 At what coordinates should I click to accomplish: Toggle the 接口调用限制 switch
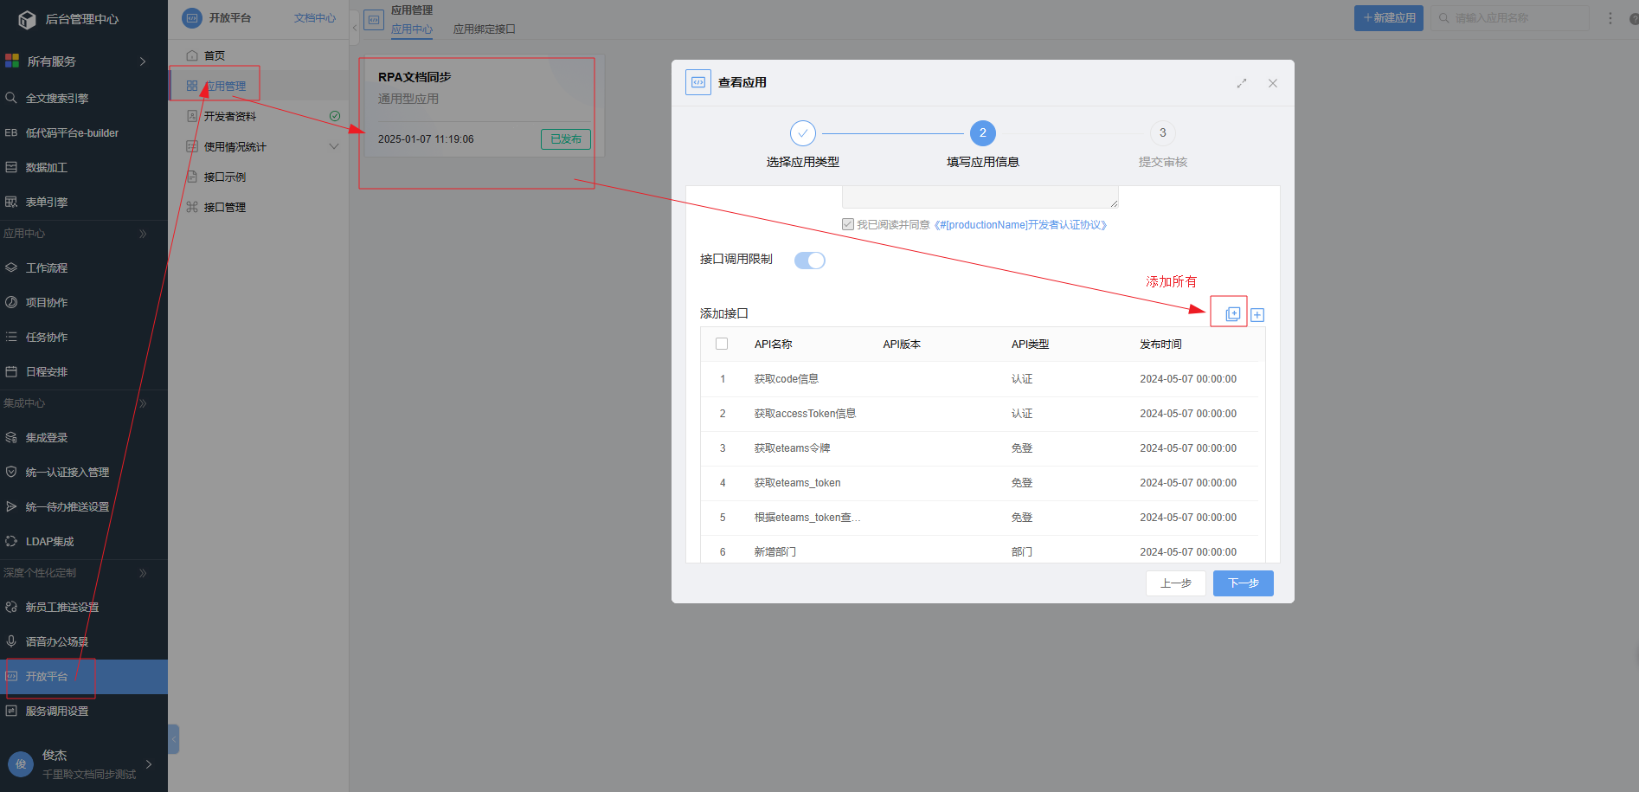click(810, 261)
